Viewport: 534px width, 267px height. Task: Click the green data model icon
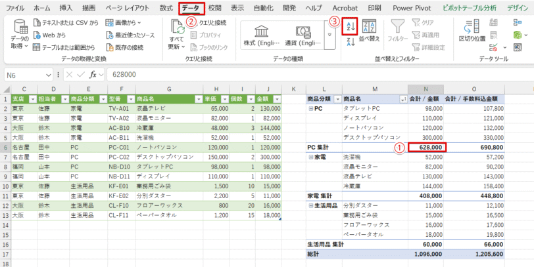[518, 35]
